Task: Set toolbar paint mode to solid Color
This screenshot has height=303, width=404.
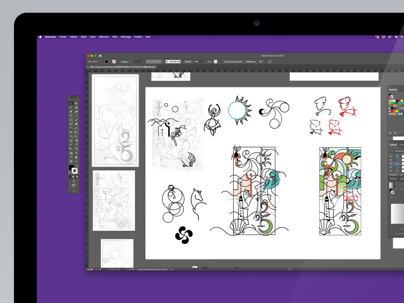Action: pyautogui.click(x=70, y=177)
